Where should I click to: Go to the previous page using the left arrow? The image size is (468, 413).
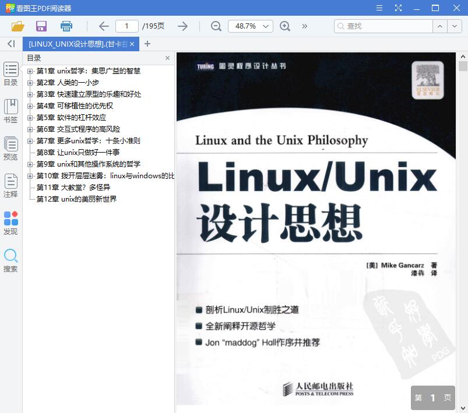pyautogui.click(x=104, y=26)
